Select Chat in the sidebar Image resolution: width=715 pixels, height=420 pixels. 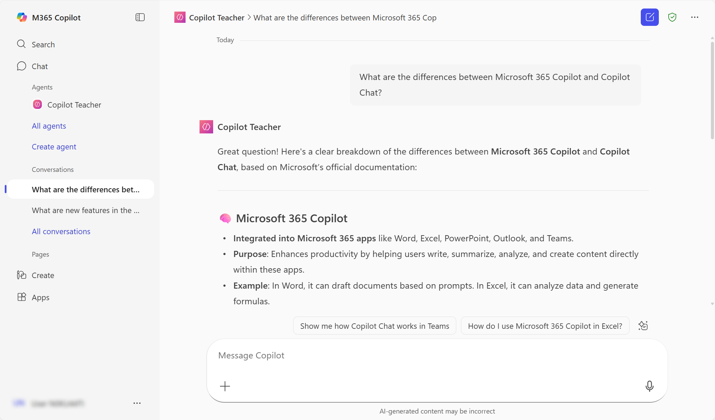39,66
